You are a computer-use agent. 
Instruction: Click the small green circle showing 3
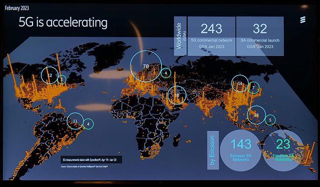tap(62, 80)
